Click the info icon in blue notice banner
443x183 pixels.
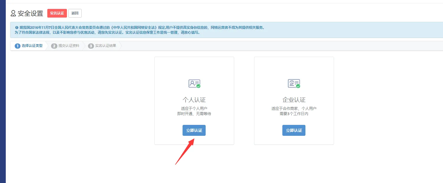(17, 28)
